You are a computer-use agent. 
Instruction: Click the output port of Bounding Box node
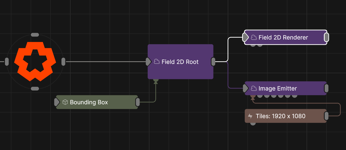138,102
